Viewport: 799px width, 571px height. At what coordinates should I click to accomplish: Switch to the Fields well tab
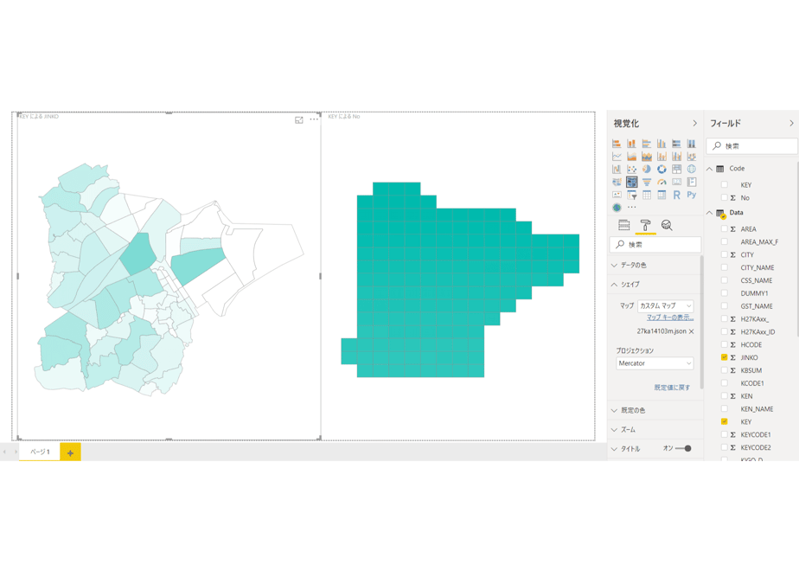click(x=623, y=225)
